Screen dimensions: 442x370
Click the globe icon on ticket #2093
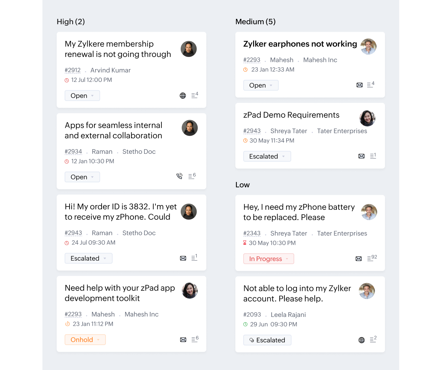point(361,340)
